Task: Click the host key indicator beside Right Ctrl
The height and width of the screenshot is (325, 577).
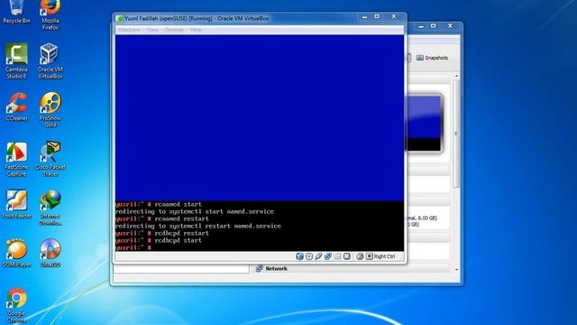Action: [369, 256]
